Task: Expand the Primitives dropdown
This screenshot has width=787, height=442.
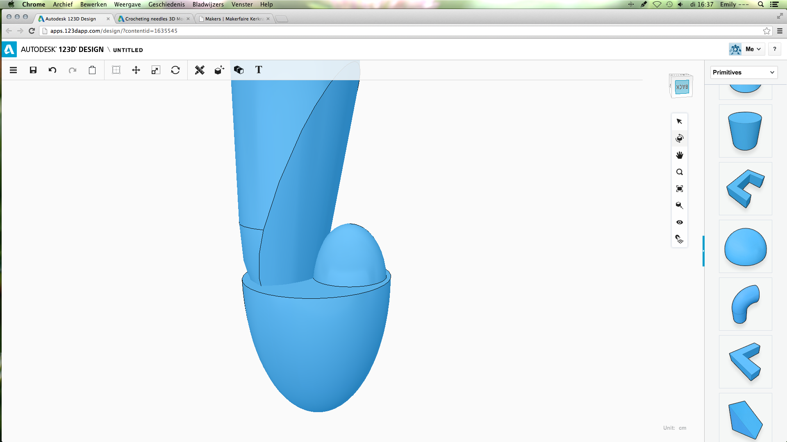Action: [744, 72]
